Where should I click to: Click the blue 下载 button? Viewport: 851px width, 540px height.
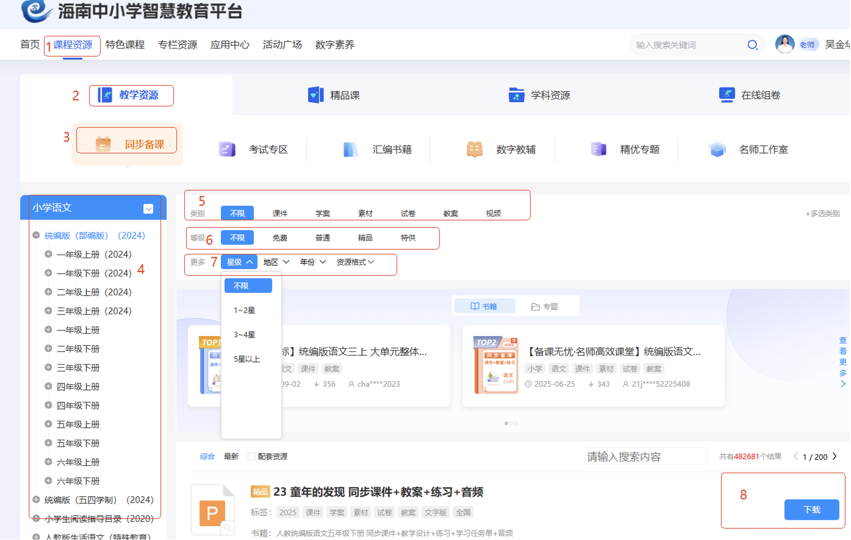pos(811,510)
